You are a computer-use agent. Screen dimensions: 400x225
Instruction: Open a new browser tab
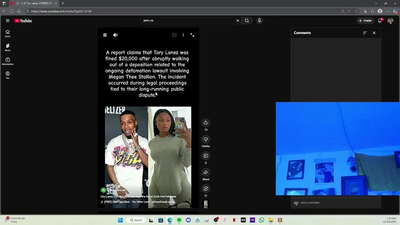[x=63, y=3]
